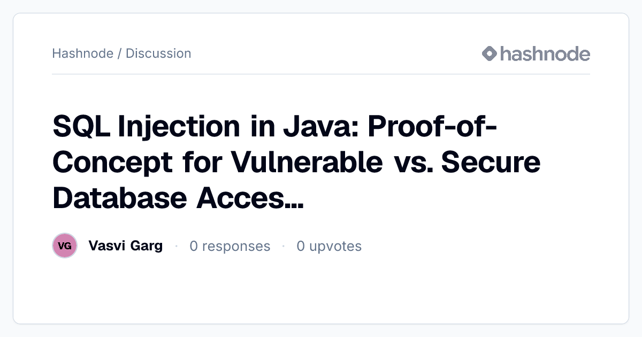Screen dimensions: 642x337
Task: Click the dot separator after Vasvi Garg
Action: (x=176, y=246)
